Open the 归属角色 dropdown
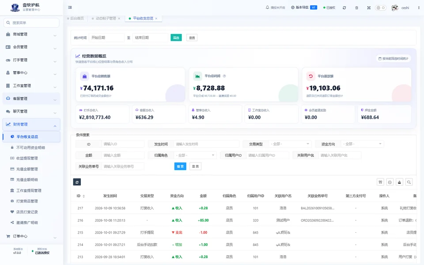Image resolution: width=424 pixels, height=265 pixels. tap(195, 155)
